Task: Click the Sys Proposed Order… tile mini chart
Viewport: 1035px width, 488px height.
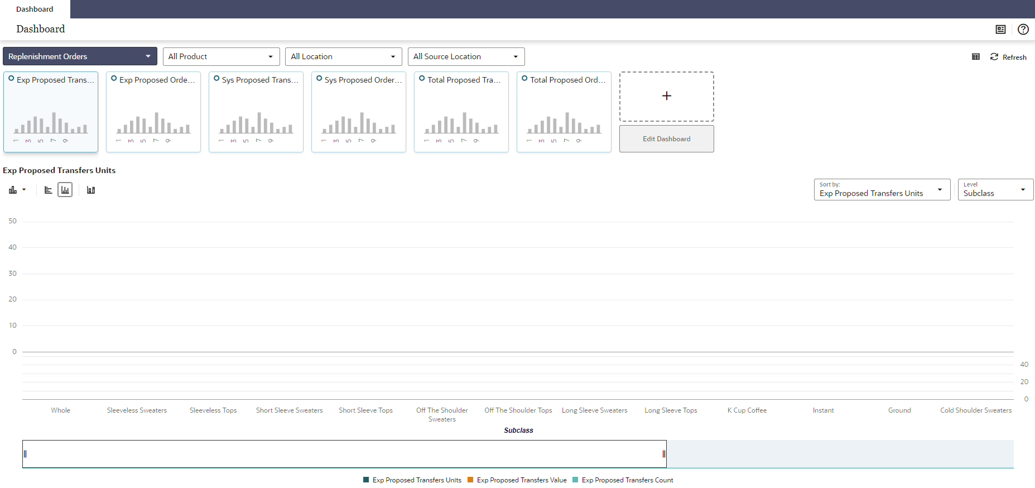Action: (x=359, y=126)
